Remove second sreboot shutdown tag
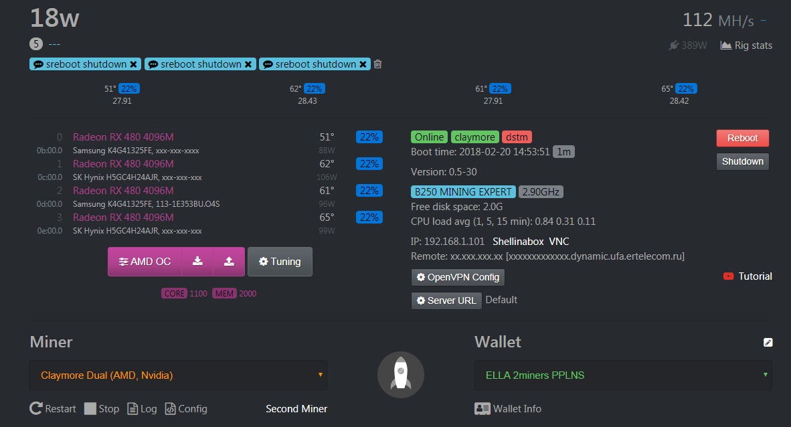 248,64
